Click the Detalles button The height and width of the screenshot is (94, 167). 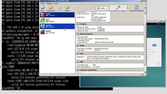click(x=102, y=8)
